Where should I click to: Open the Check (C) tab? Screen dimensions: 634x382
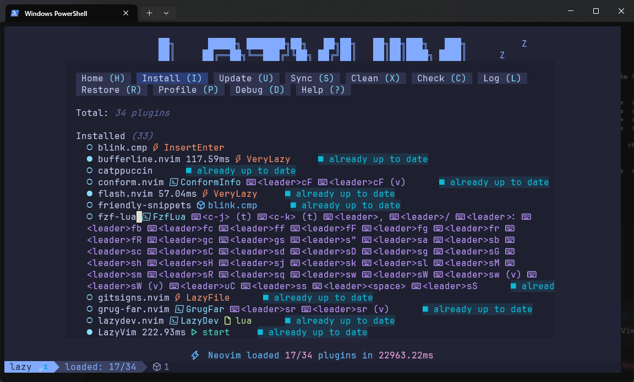[441, 79]
